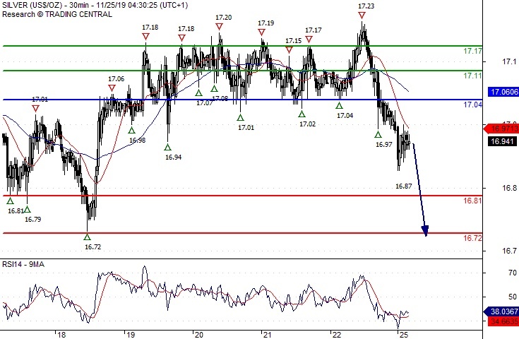Screen dimensions: 519x339
Task: Click date 21 on the time axis
Action: (267, 335)
